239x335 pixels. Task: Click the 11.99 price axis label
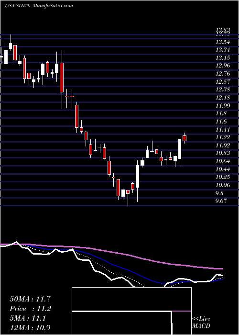(223, 106)
